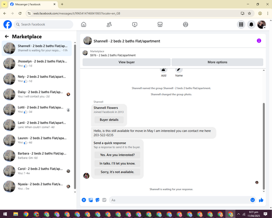The height and width of the screenshot is (218, 272).
Task: Open Nely conversation in the list
Action: click(x=37, y=79)
